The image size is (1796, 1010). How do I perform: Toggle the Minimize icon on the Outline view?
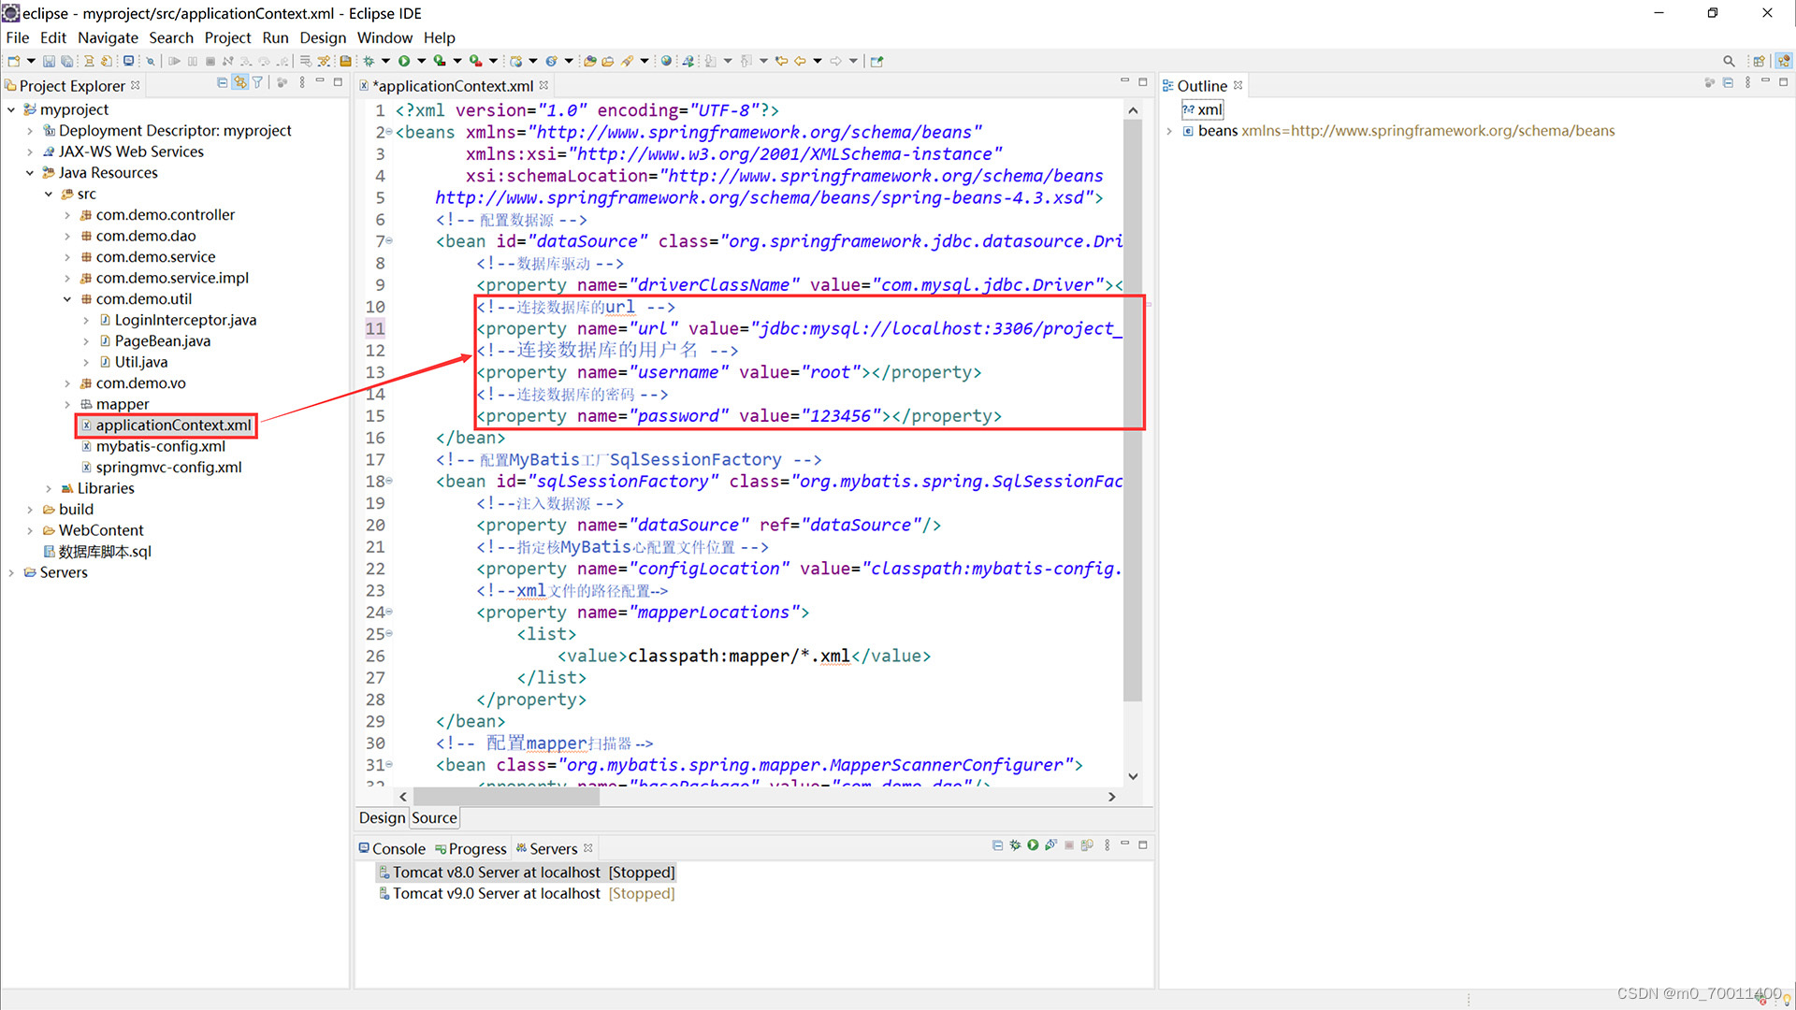pos(1765,83)
